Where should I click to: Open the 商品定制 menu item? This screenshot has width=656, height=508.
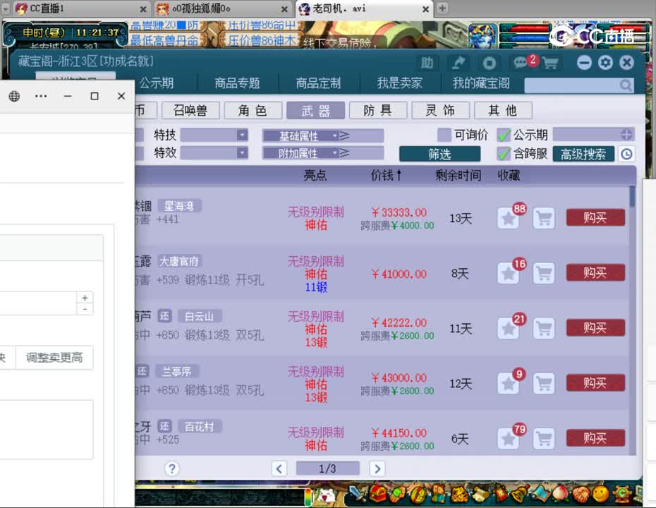318,83
